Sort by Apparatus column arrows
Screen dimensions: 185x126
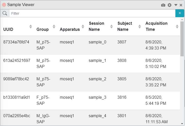coord(83,27)
